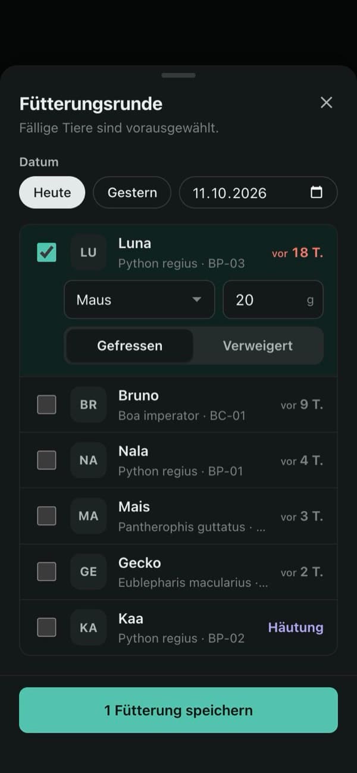Uncheck Luna's feeding checkbox
Image resolution: width=357 pixels, height=773 pixels.
(46, 252)
